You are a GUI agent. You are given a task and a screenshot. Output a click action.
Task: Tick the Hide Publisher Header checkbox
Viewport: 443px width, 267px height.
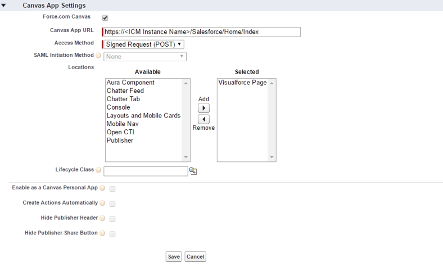pos(112,219)
